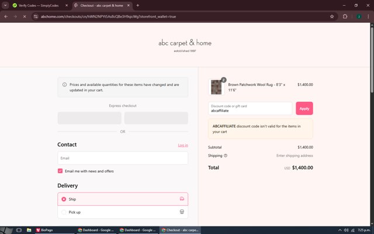Click the quantity badge on rug thumbnail
The image size is (374, 234).
(223, 80)
